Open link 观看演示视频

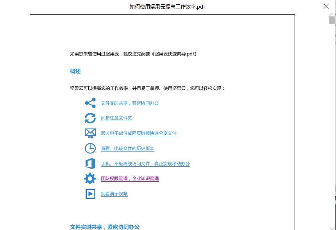tap(114, 194)
